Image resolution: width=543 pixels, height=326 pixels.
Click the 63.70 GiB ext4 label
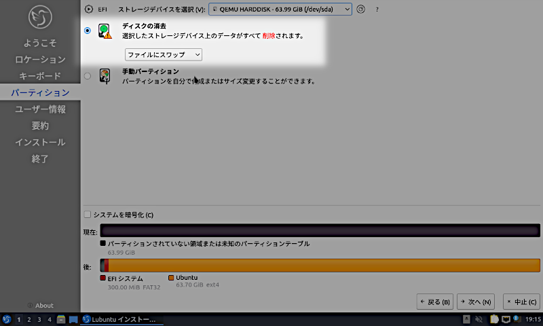click(198, 285)
